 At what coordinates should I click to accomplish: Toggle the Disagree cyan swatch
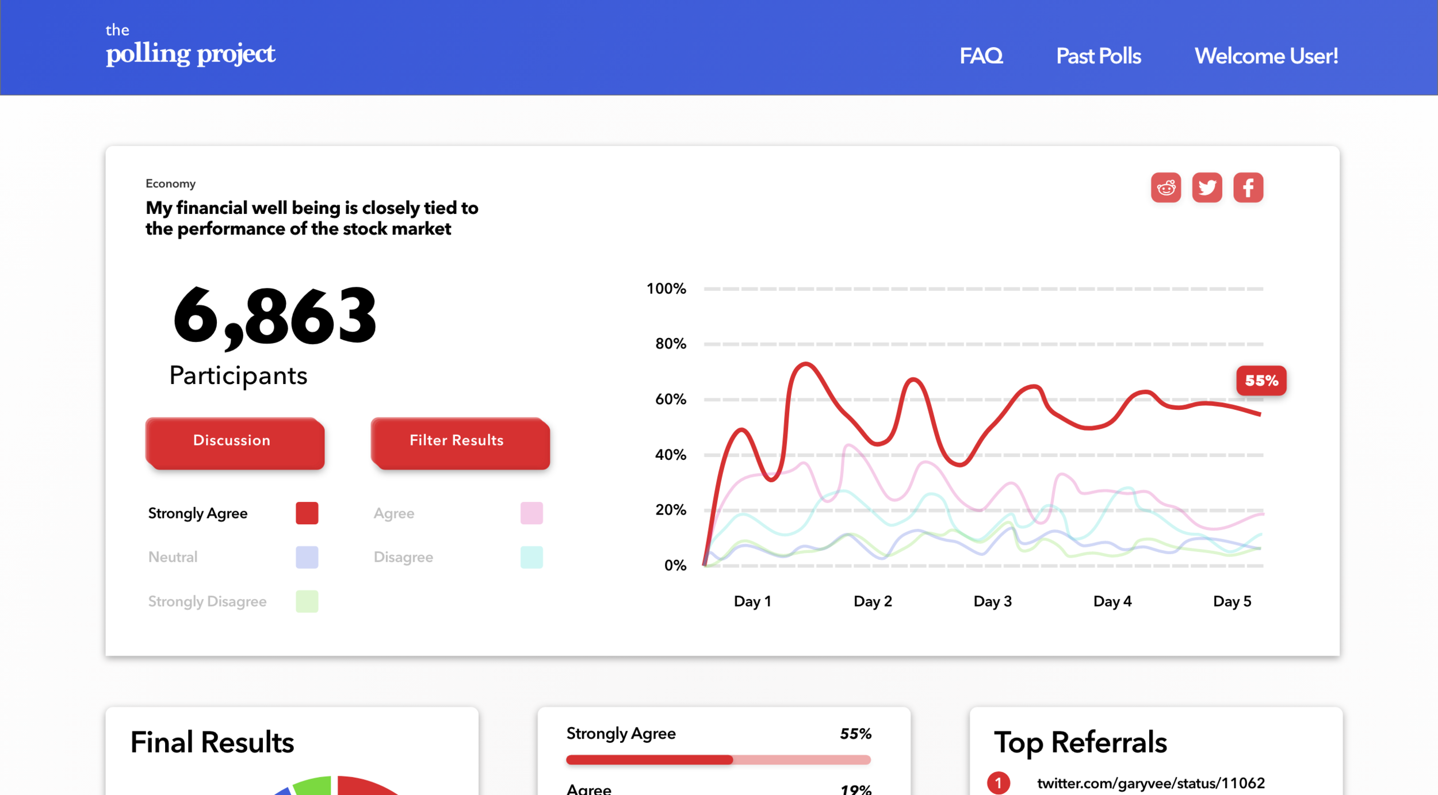(531, 557)
